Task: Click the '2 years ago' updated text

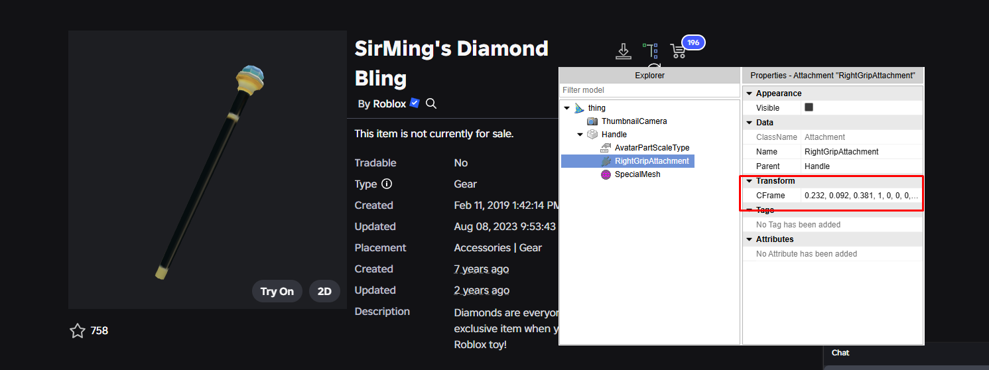Action: tap(482, 290)
